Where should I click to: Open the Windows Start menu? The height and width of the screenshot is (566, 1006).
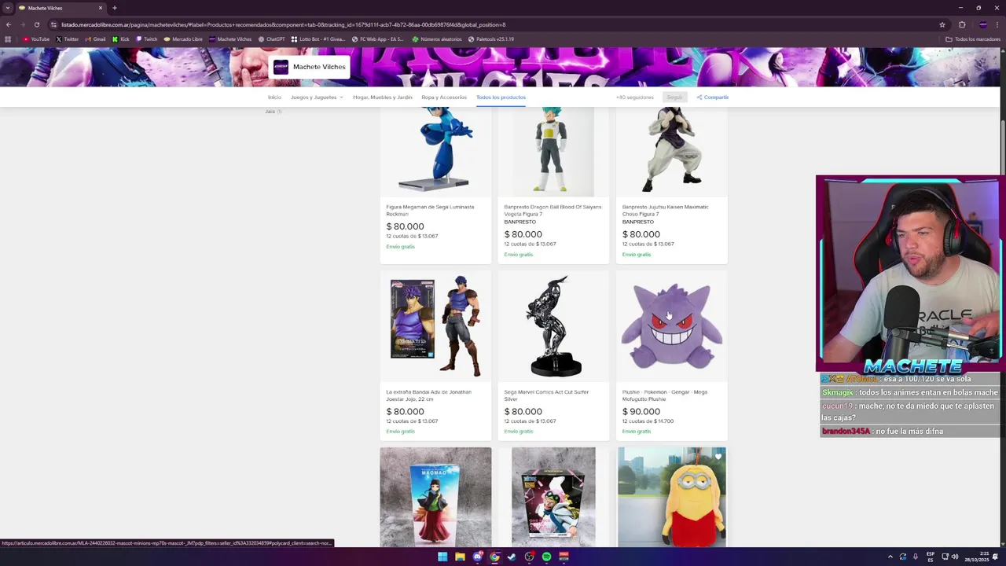point(442,557)
